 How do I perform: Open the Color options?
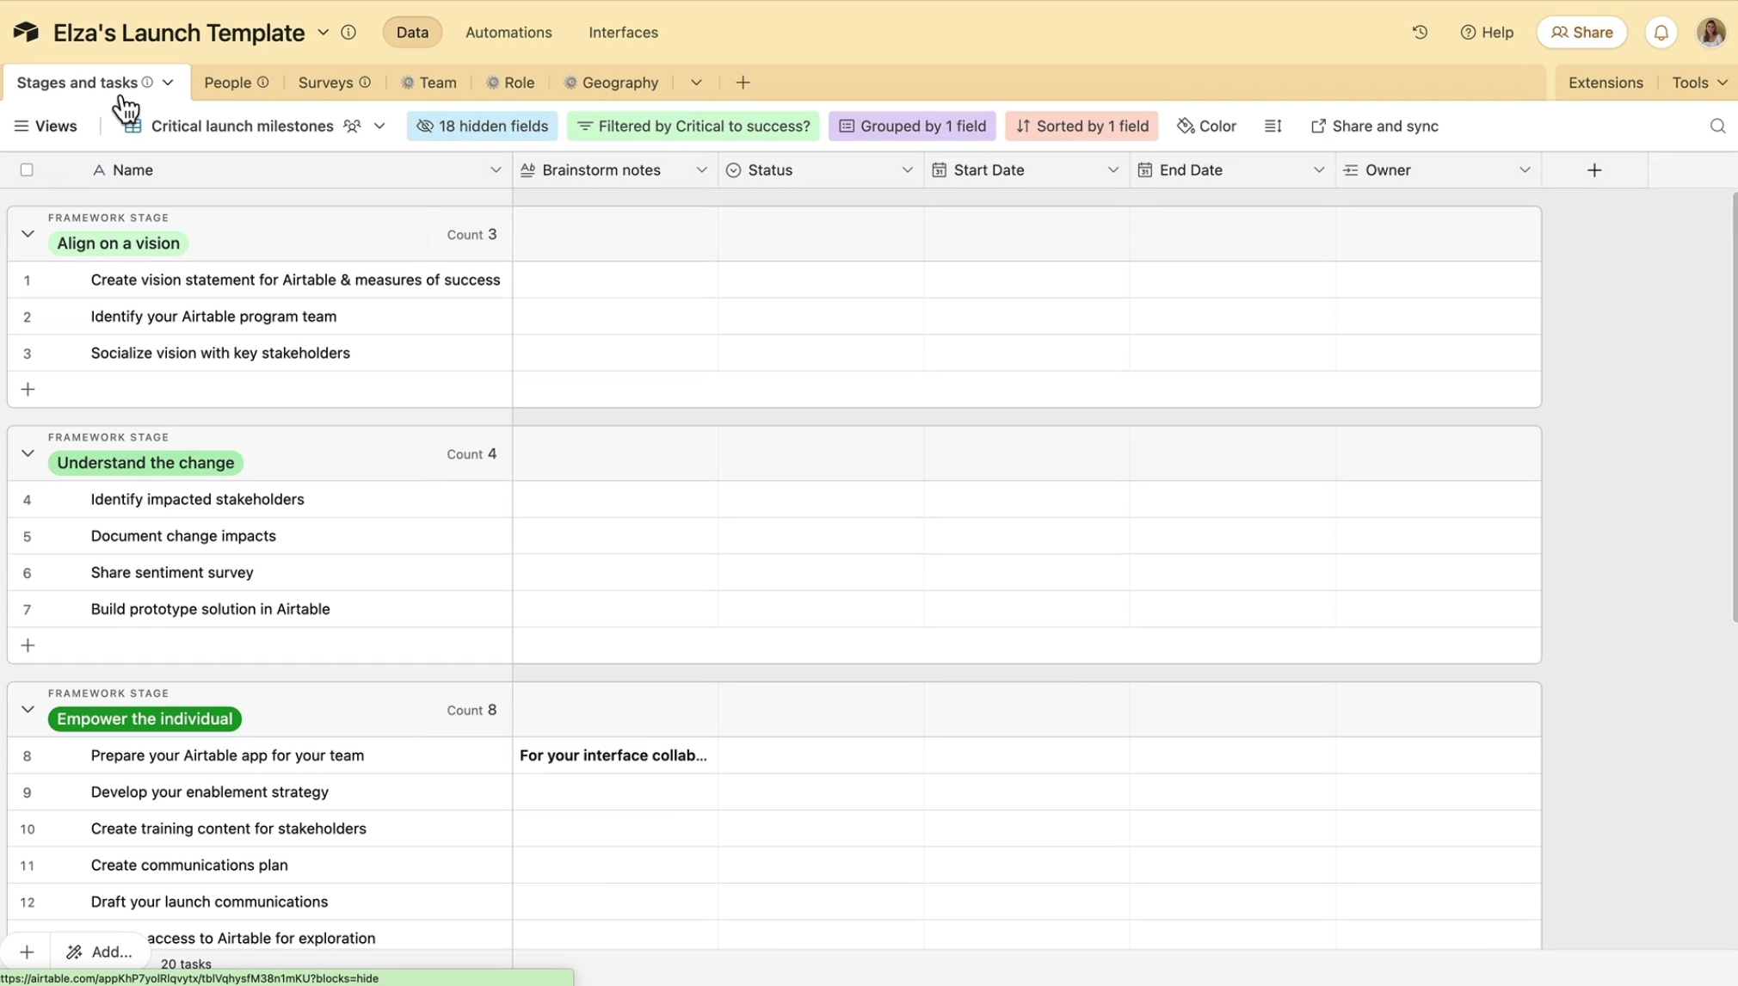[x=1207, y=126]
